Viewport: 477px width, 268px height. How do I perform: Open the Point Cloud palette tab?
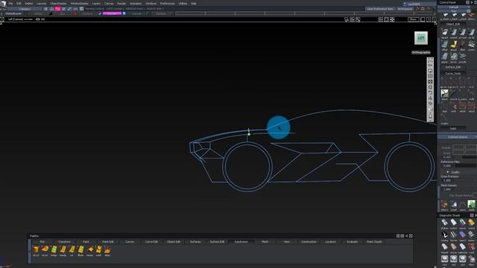coord(374,241)
